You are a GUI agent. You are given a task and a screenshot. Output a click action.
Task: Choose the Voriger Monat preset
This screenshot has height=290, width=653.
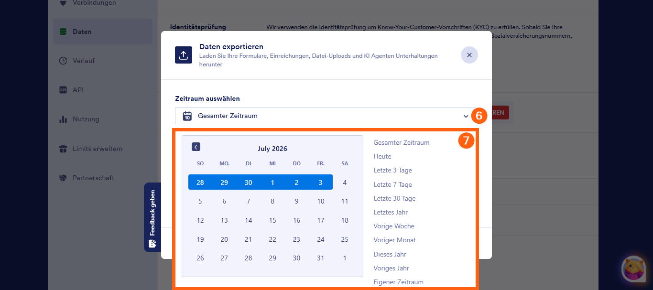[394, 240]
